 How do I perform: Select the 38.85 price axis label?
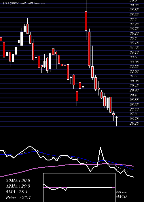[134, 10]
